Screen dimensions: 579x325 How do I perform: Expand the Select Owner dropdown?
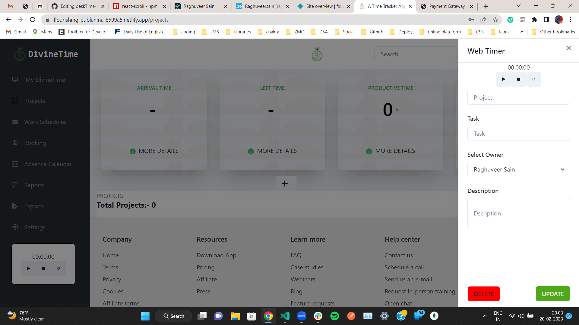click(x=518, y=169)
